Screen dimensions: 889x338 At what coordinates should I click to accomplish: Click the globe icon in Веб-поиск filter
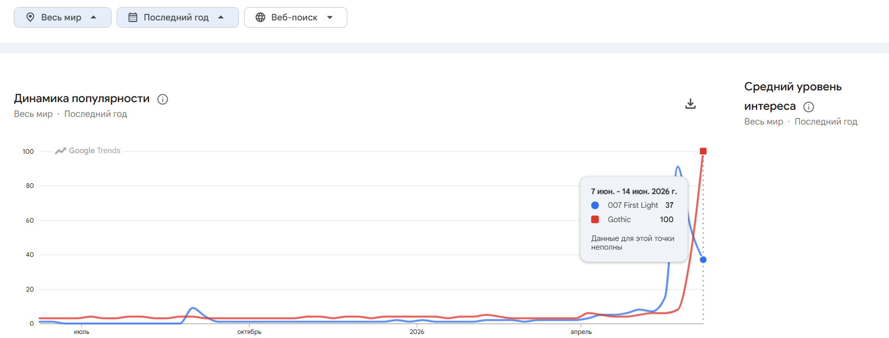click(x=260, y=17)
